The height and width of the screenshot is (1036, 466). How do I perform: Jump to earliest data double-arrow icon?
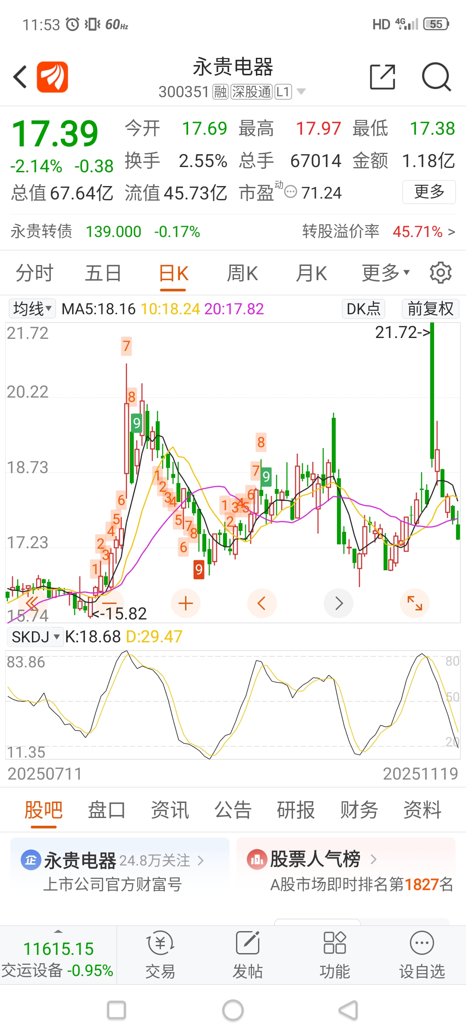pos(33,603)
